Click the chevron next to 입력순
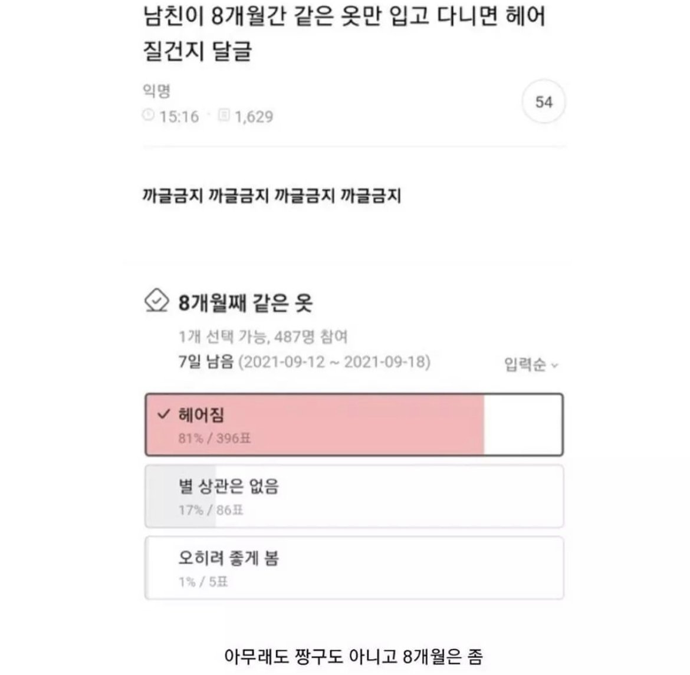690x675 pixels. pos(555,366)
